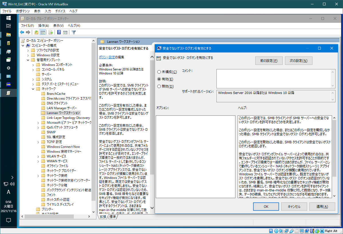Click the clock showing 0:56 on the taskbar
Screen dimensions: 343x234
click(9, 202)
